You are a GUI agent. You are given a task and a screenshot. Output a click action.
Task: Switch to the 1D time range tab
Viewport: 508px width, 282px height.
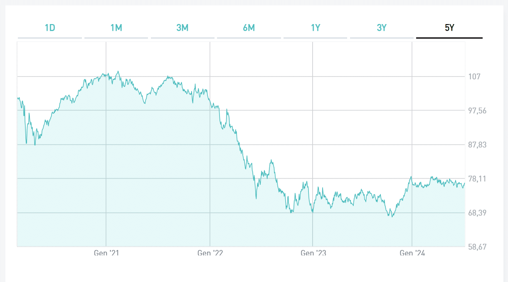tap(50, 28)
